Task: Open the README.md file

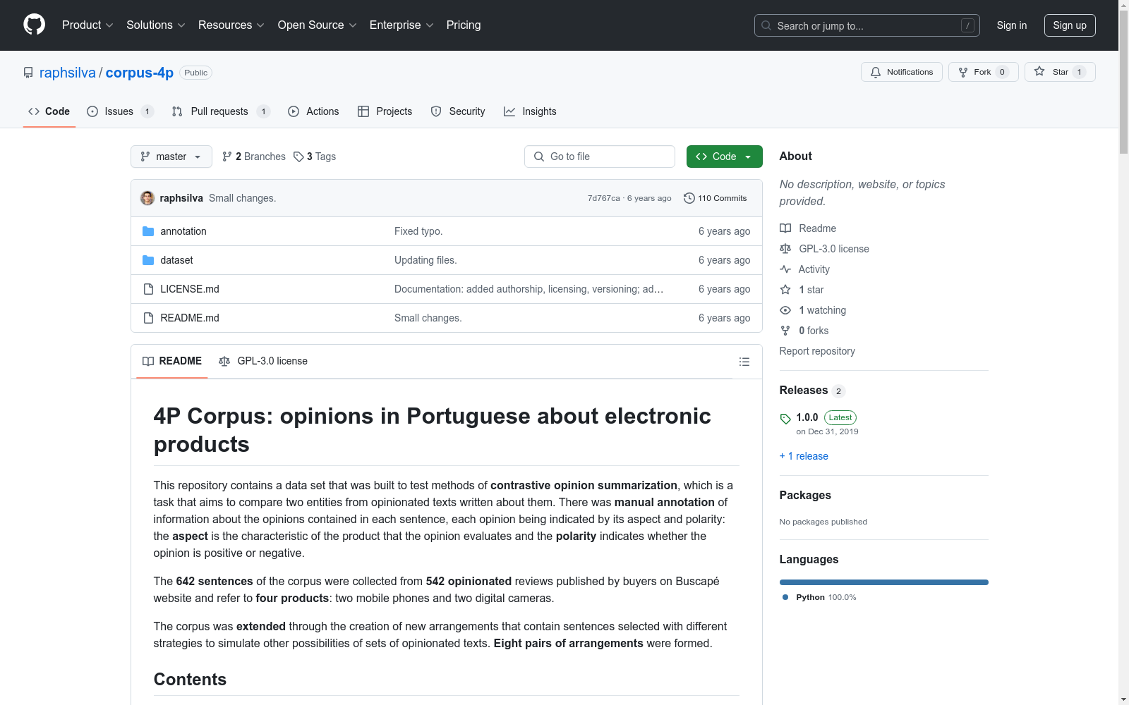Action: tap(190, 318)
